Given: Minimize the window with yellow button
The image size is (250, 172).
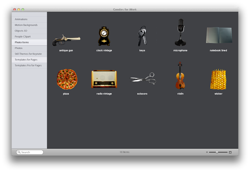Looking at the screenshot, I should (19, 9).
